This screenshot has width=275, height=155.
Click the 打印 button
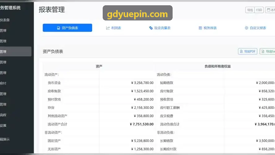pos(259,10)
